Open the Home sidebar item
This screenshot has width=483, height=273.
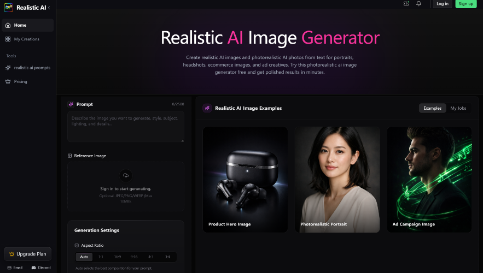point(28,25)
